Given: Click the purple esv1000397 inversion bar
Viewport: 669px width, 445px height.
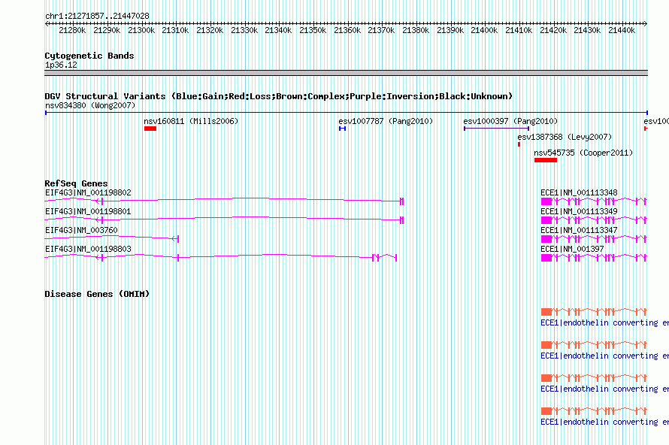Looking at the screenshot, I should [497, 129].
